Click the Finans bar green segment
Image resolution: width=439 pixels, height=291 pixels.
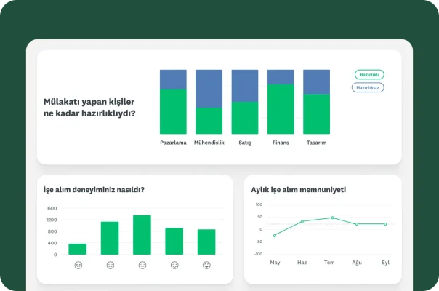281,109
